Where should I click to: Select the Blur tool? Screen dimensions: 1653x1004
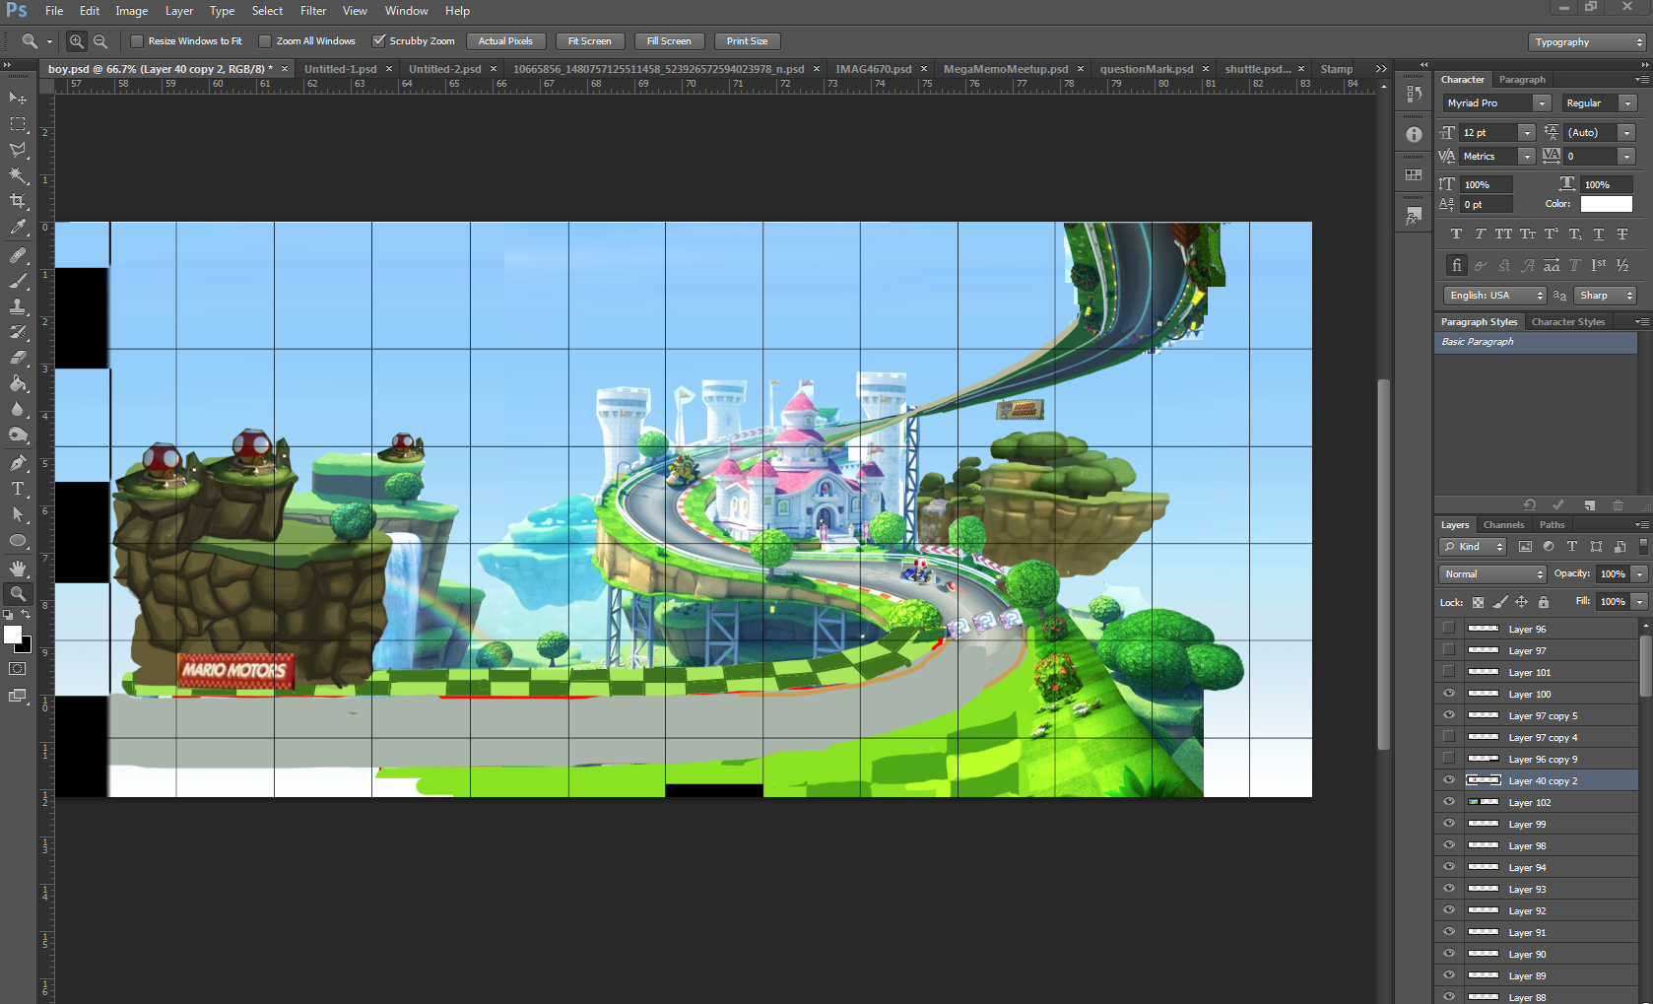pyautogui.click(x=18, y=409)
